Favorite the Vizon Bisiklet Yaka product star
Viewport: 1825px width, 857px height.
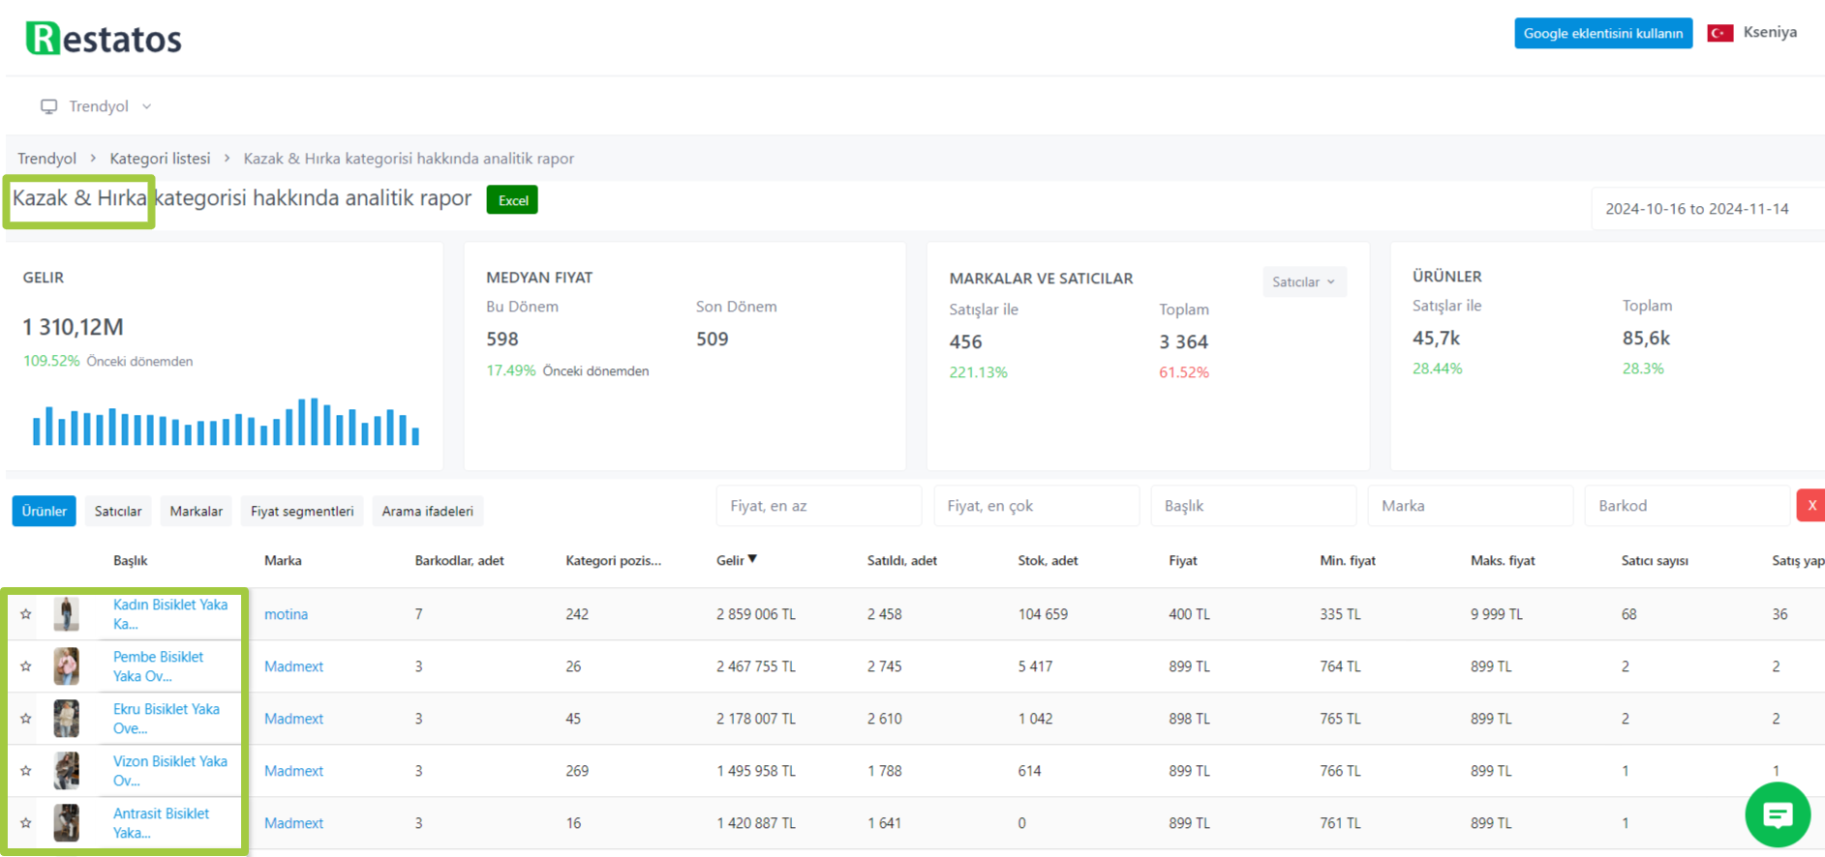pyautogui.click(x=26, y=771)
